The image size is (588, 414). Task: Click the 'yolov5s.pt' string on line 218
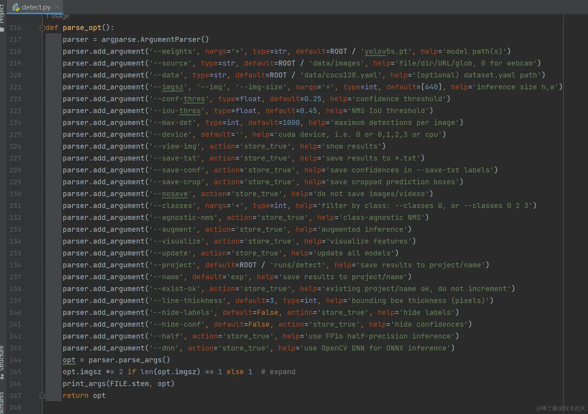(386, 51)
